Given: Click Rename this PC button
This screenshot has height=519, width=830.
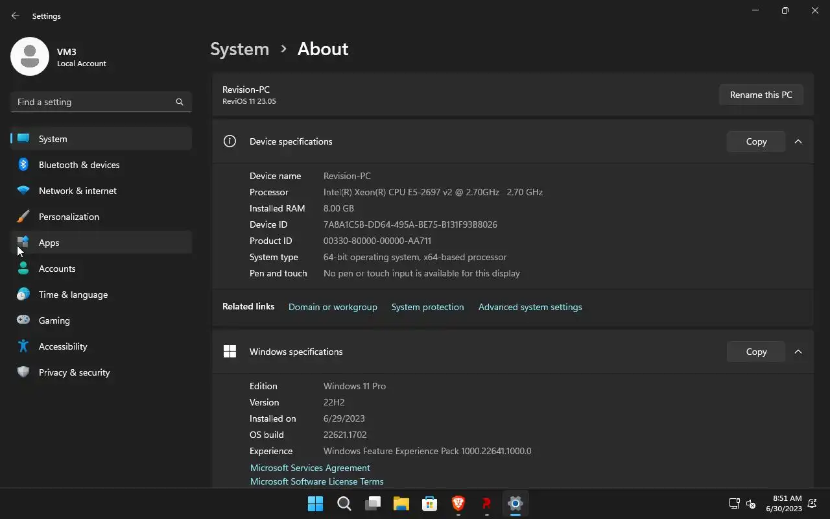Looking at the screenshot, I should [x=761, y=95].
